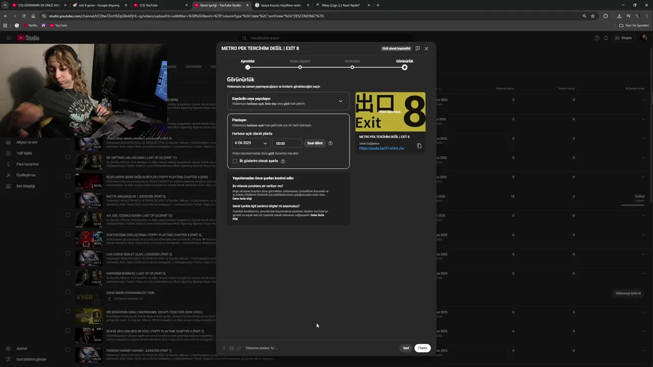Open the 6 Eki 2025 date dropdown
653x367 pixels.
(250, 143)
